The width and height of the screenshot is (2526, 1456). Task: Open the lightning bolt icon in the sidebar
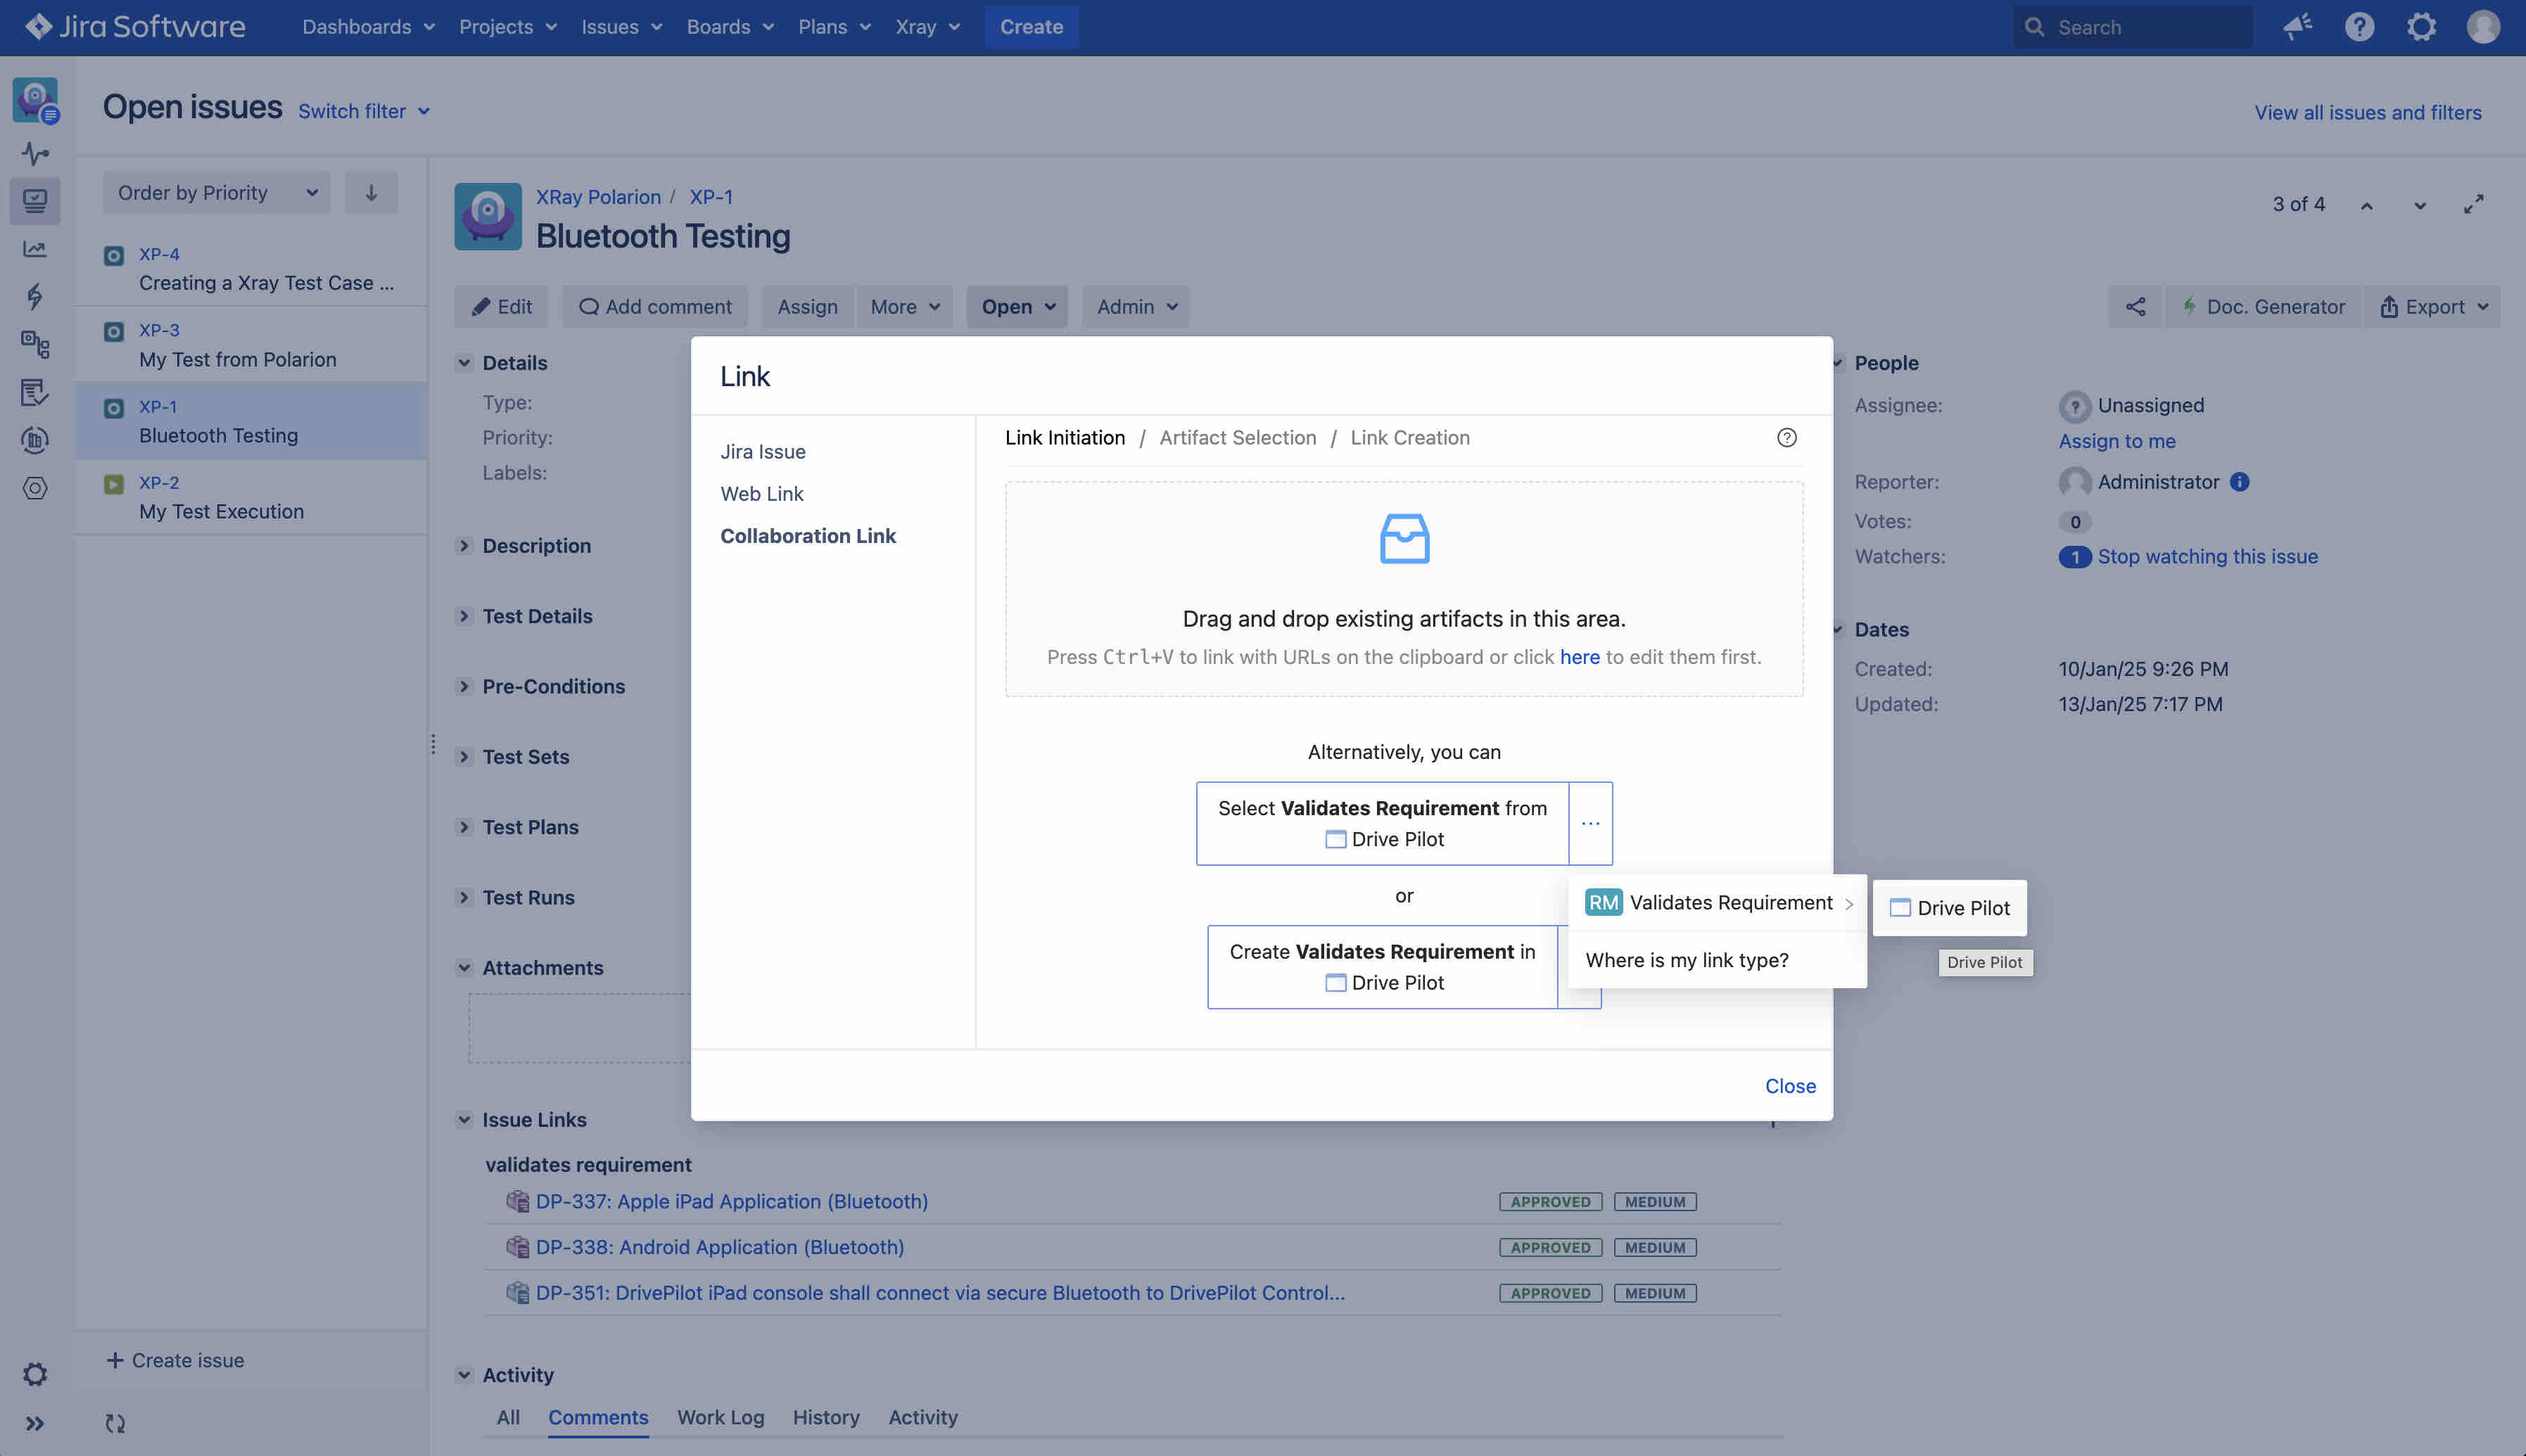(35, 296)
